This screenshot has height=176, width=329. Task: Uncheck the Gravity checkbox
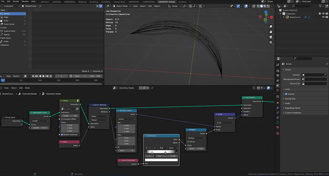coord(286,94)
